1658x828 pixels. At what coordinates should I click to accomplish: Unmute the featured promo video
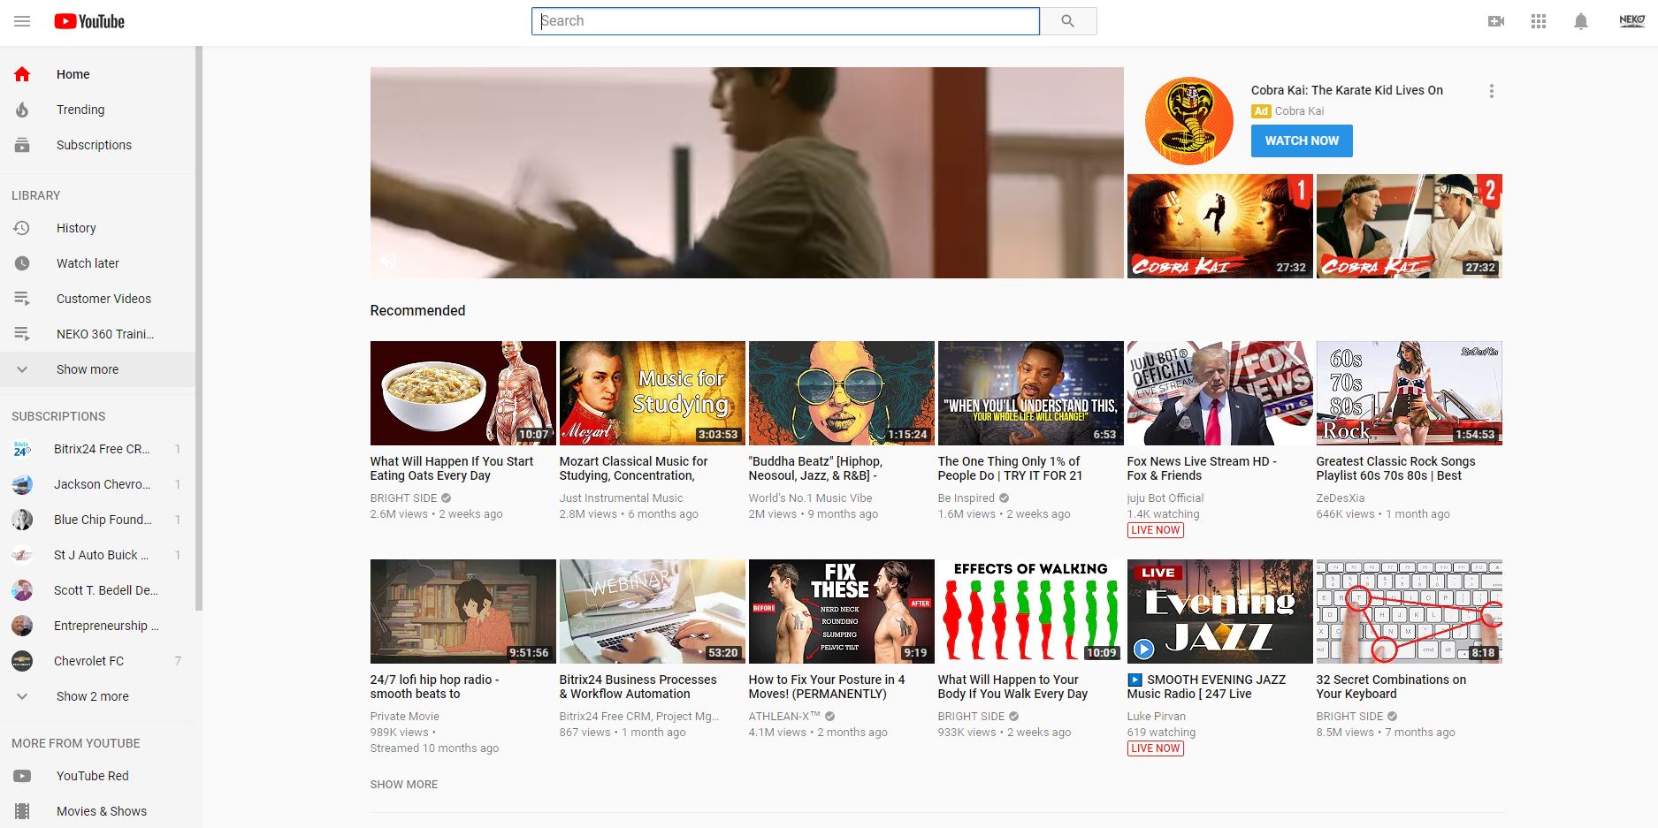click(x=388, y=261)
